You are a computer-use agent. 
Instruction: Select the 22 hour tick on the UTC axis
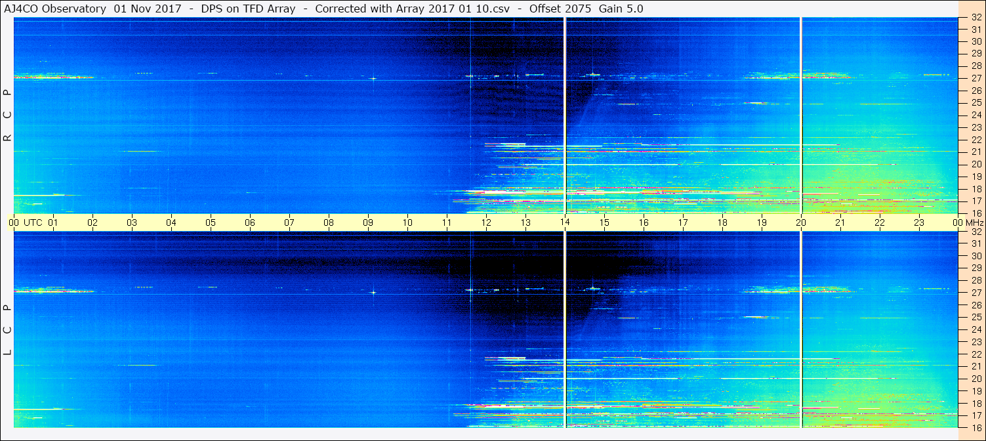pos(880,222)
